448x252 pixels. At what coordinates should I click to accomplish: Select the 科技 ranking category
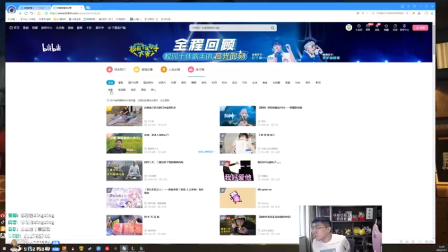[x=225, y=82]
